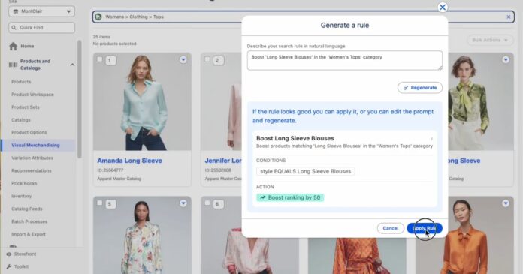This screenshot has height=274, width=523.
Task: Open the Amanda Long Sleeve product link
Action: point(129,161)
